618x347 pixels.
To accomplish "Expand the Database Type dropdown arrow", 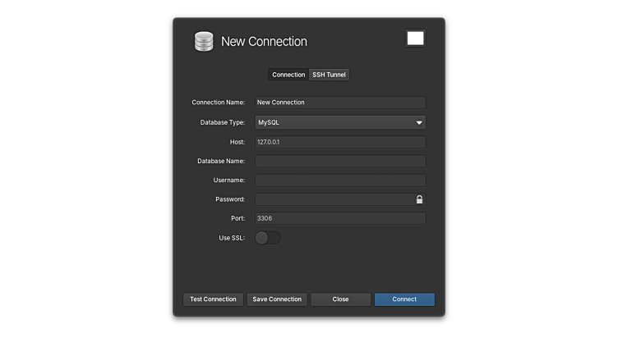I will pos(419,123).
